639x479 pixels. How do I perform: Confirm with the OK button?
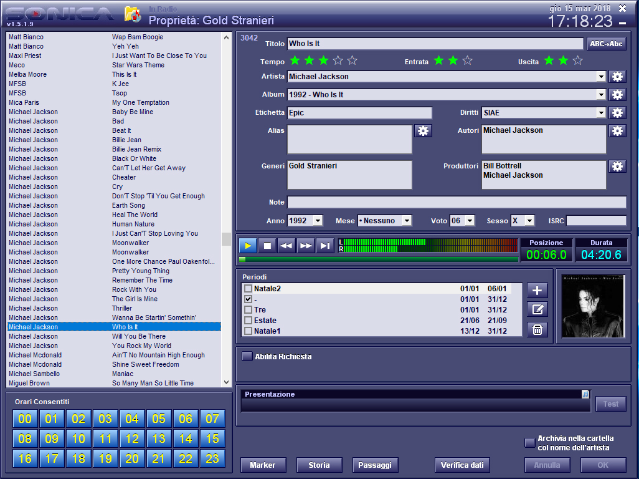[x=603, y=465]
